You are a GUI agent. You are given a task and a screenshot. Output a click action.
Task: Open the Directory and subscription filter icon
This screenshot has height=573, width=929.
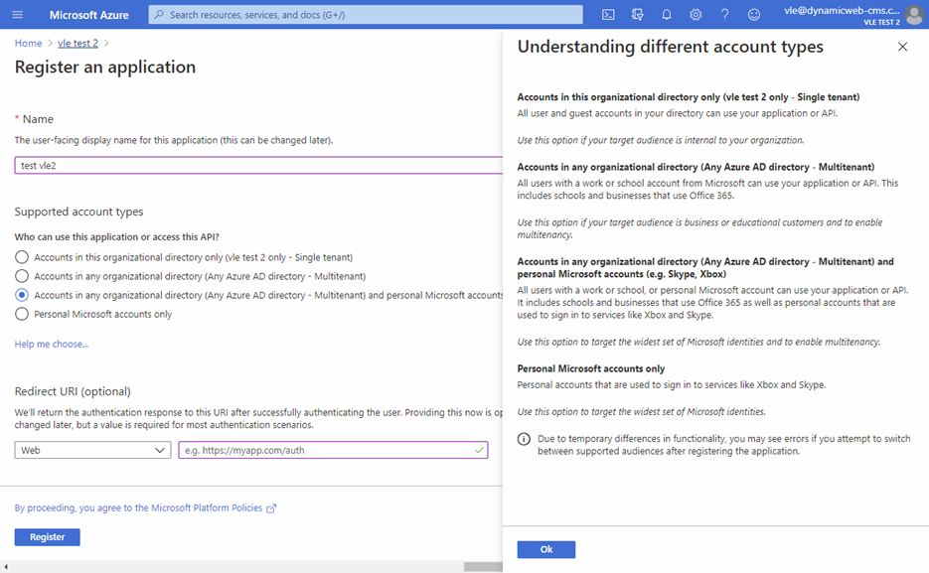637,15
